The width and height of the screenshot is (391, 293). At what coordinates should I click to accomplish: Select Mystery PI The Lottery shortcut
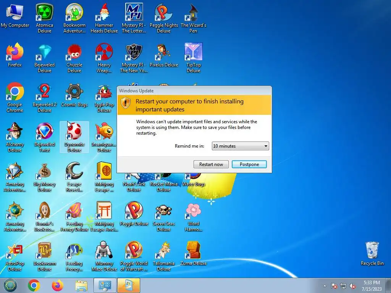point(134,18)
